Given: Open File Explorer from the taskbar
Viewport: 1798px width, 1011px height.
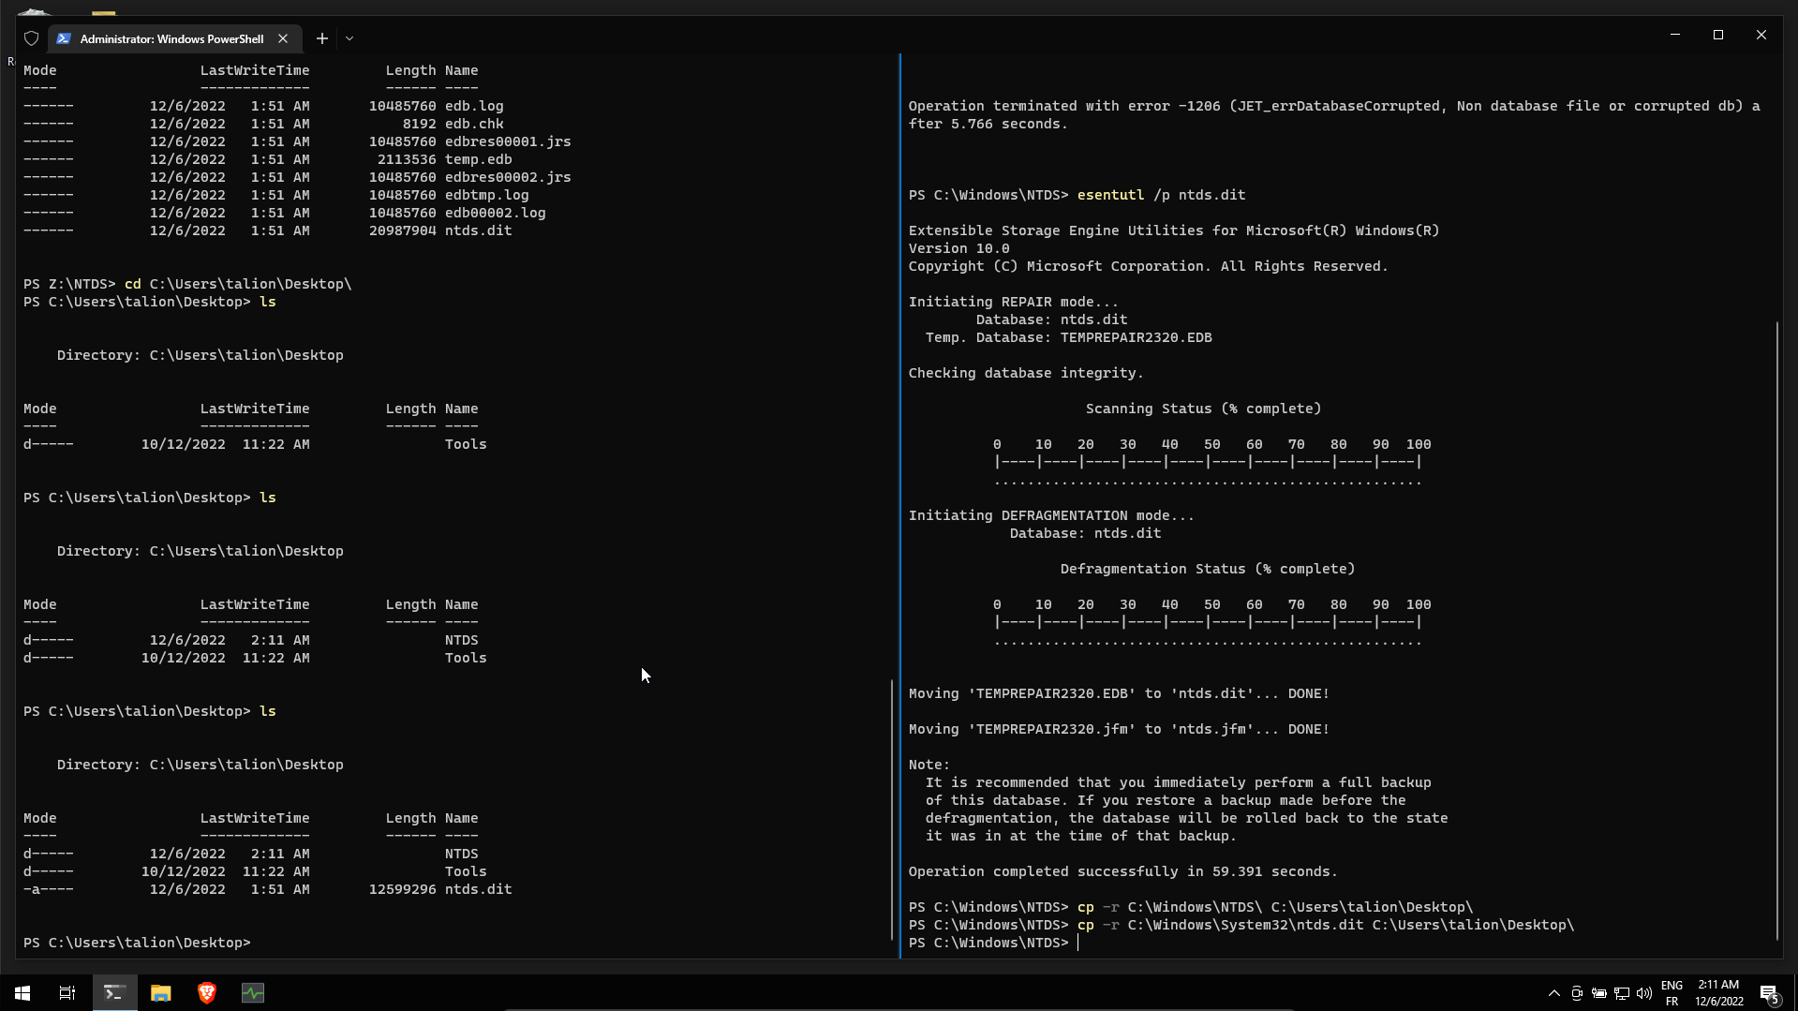Looking at the screenshot, I should coord(161,992).
